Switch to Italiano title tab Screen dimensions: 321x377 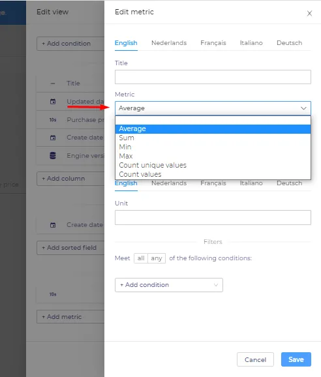pos(251,43)
